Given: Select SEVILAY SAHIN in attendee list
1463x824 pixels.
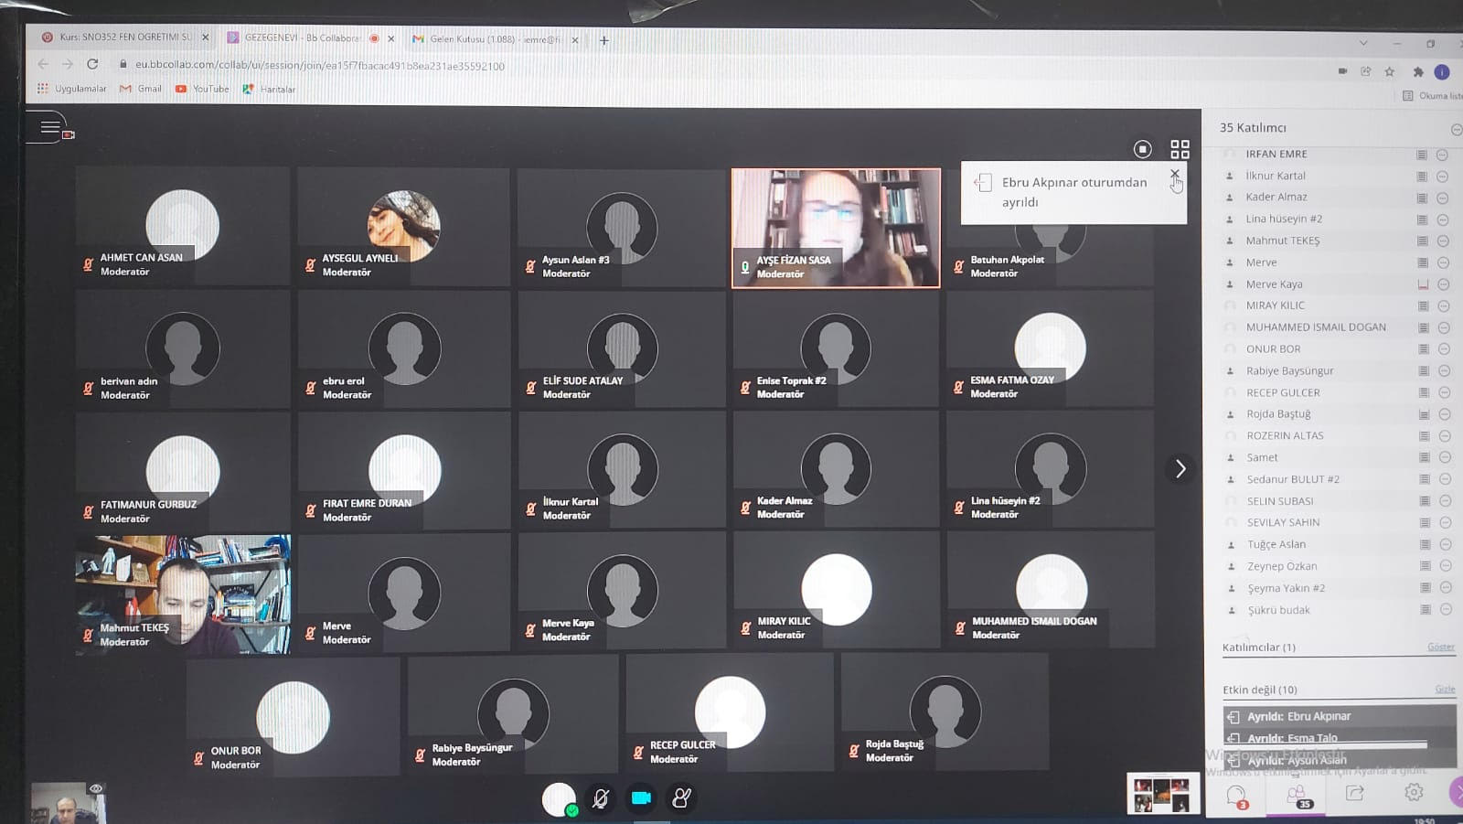Looking at the screenshot, I should point(1283,522).
